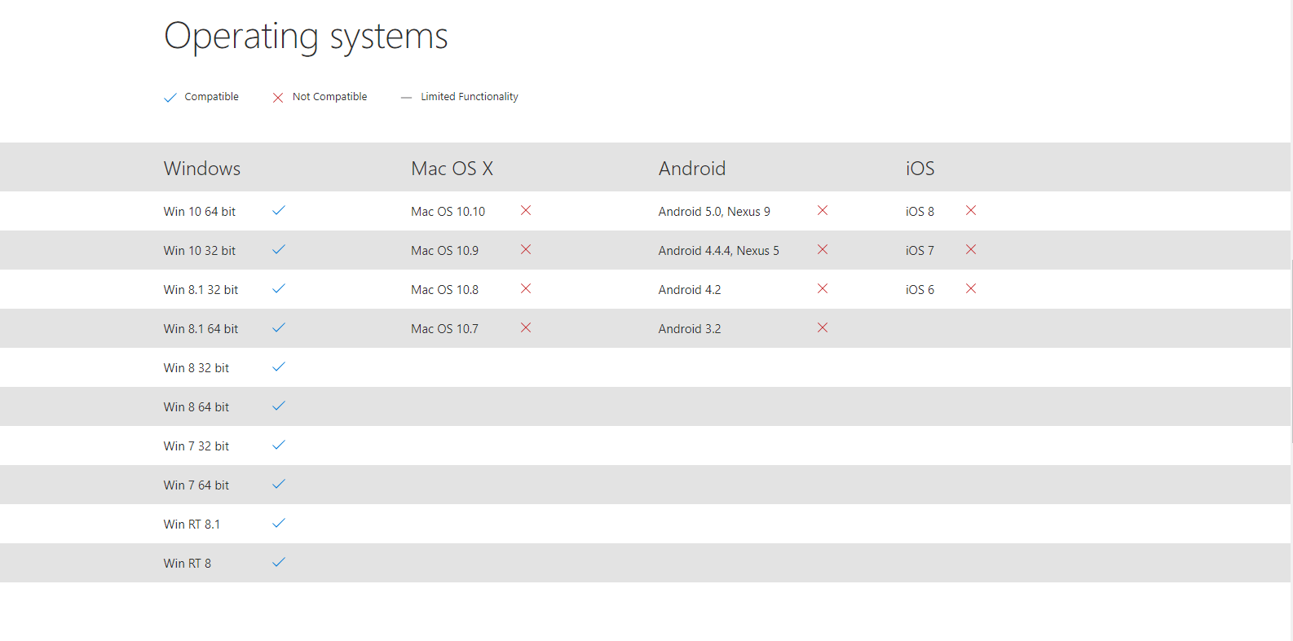Click the Mac OS 10.7 label

click(x=444, y=329)
